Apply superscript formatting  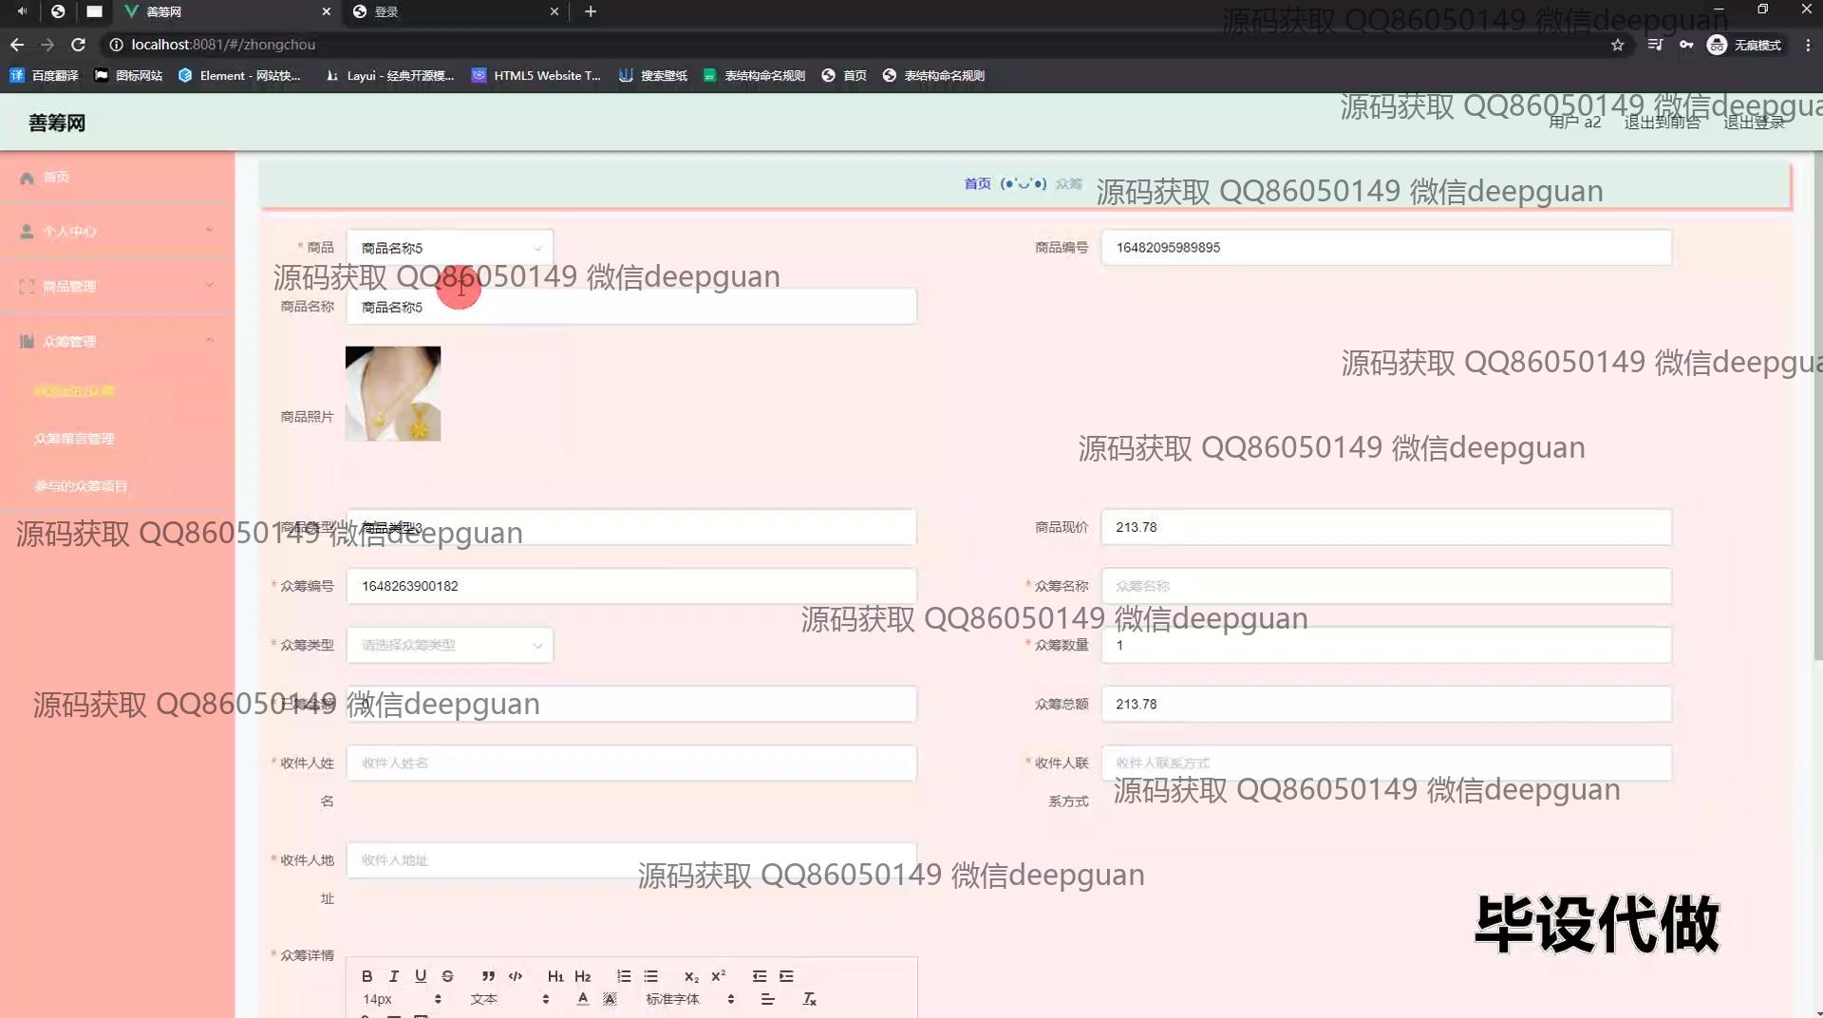719,976
